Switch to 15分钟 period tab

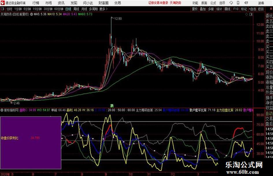pyautogui.click(x=37, y=9)
